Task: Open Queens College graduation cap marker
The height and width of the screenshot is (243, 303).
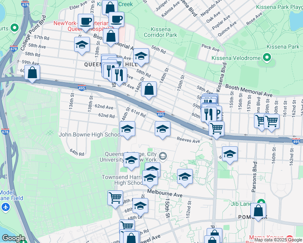Action: coord(131,161)
